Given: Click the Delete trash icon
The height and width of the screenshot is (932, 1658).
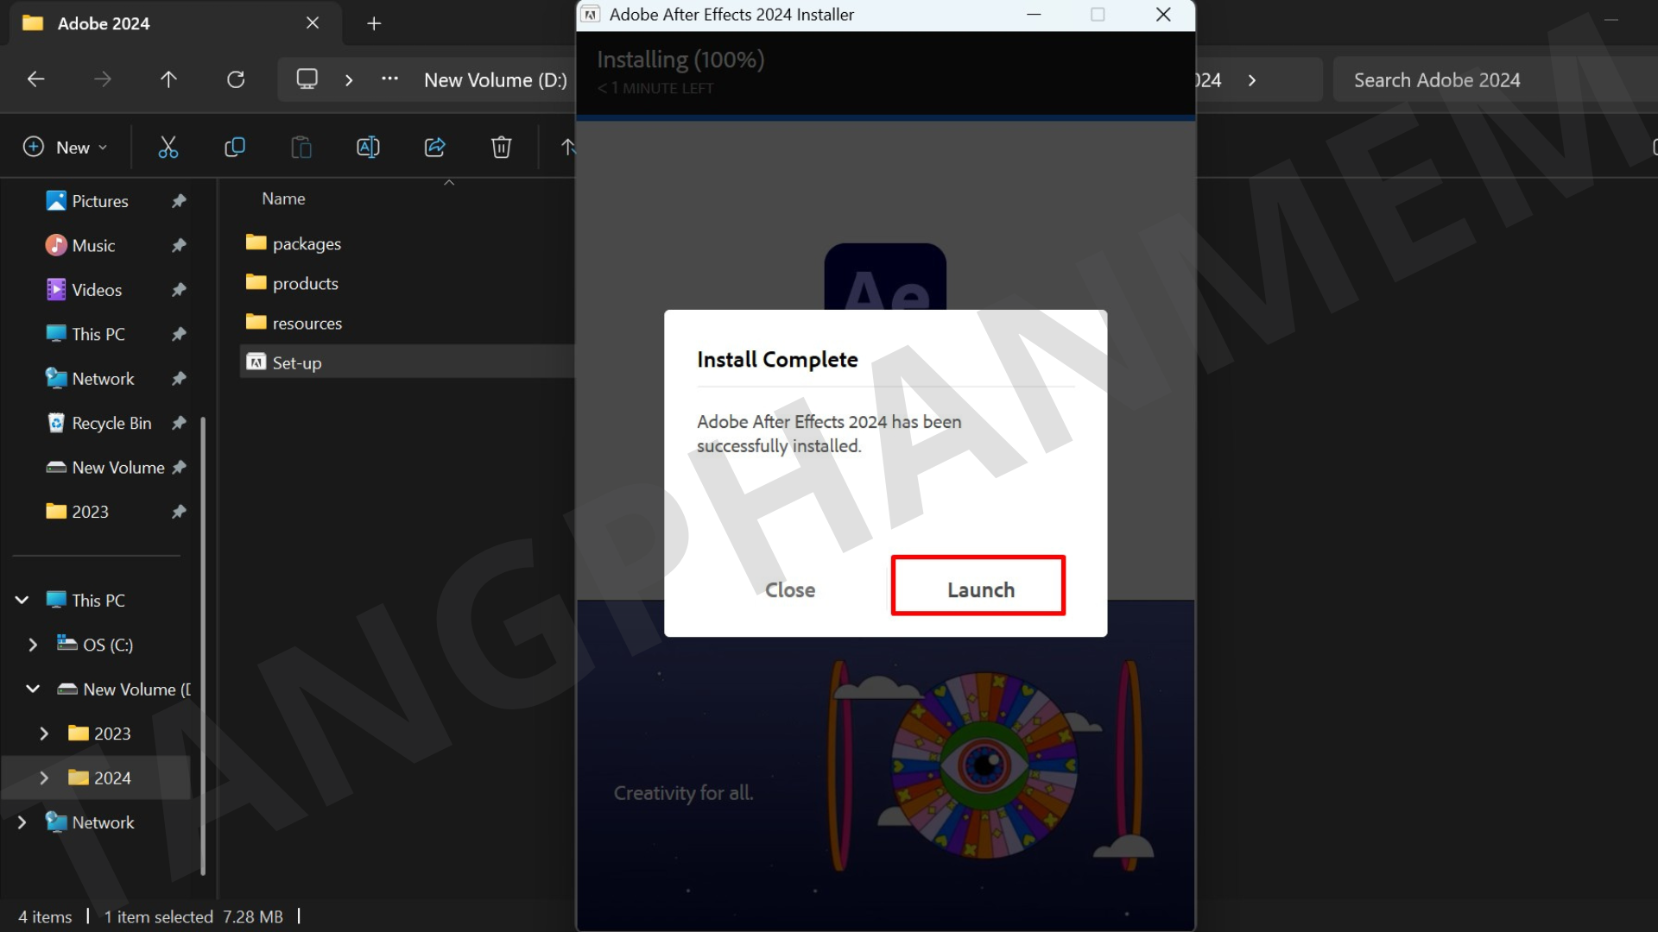Looking at the screenshot, I should 501,148.
